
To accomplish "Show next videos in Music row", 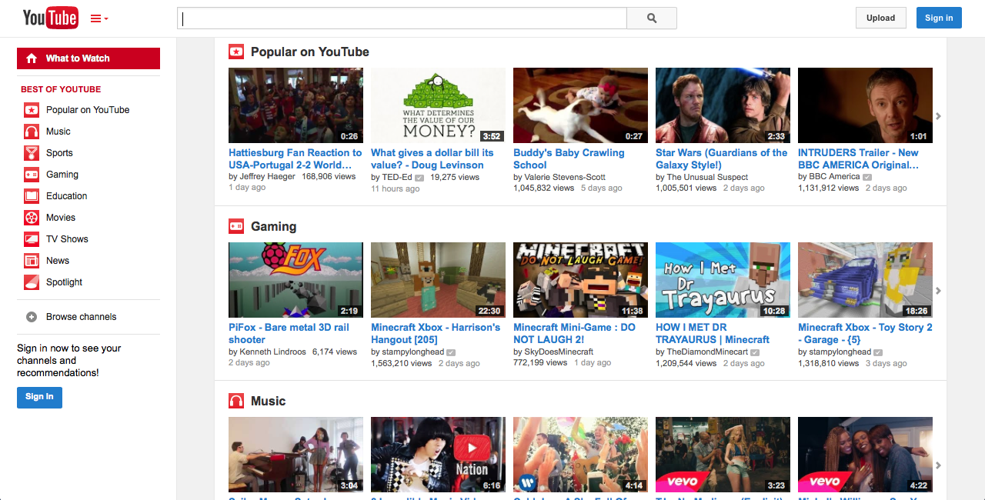I will [x=938, y=465].
